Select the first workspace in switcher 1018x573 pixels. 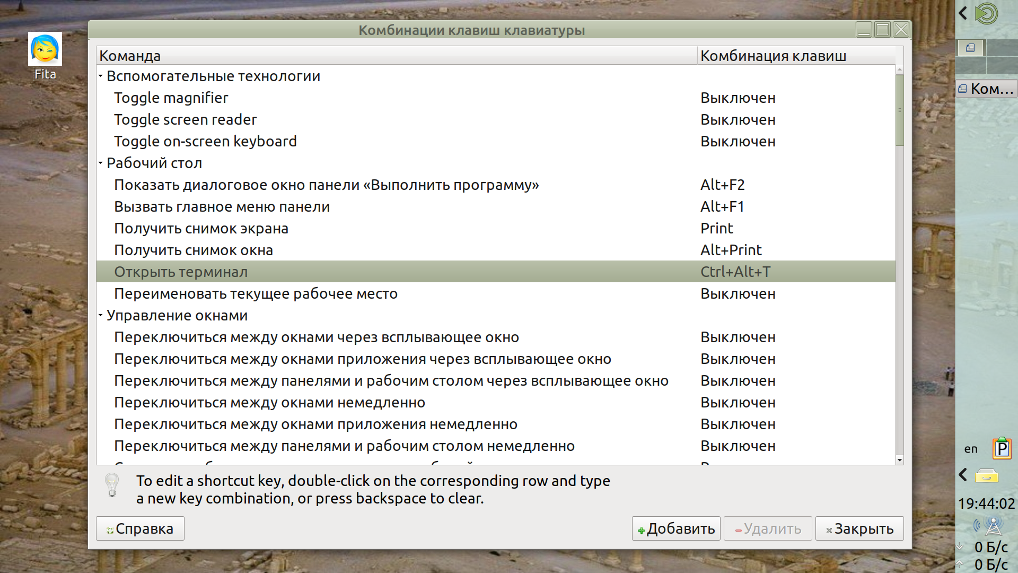pos(971,48)
